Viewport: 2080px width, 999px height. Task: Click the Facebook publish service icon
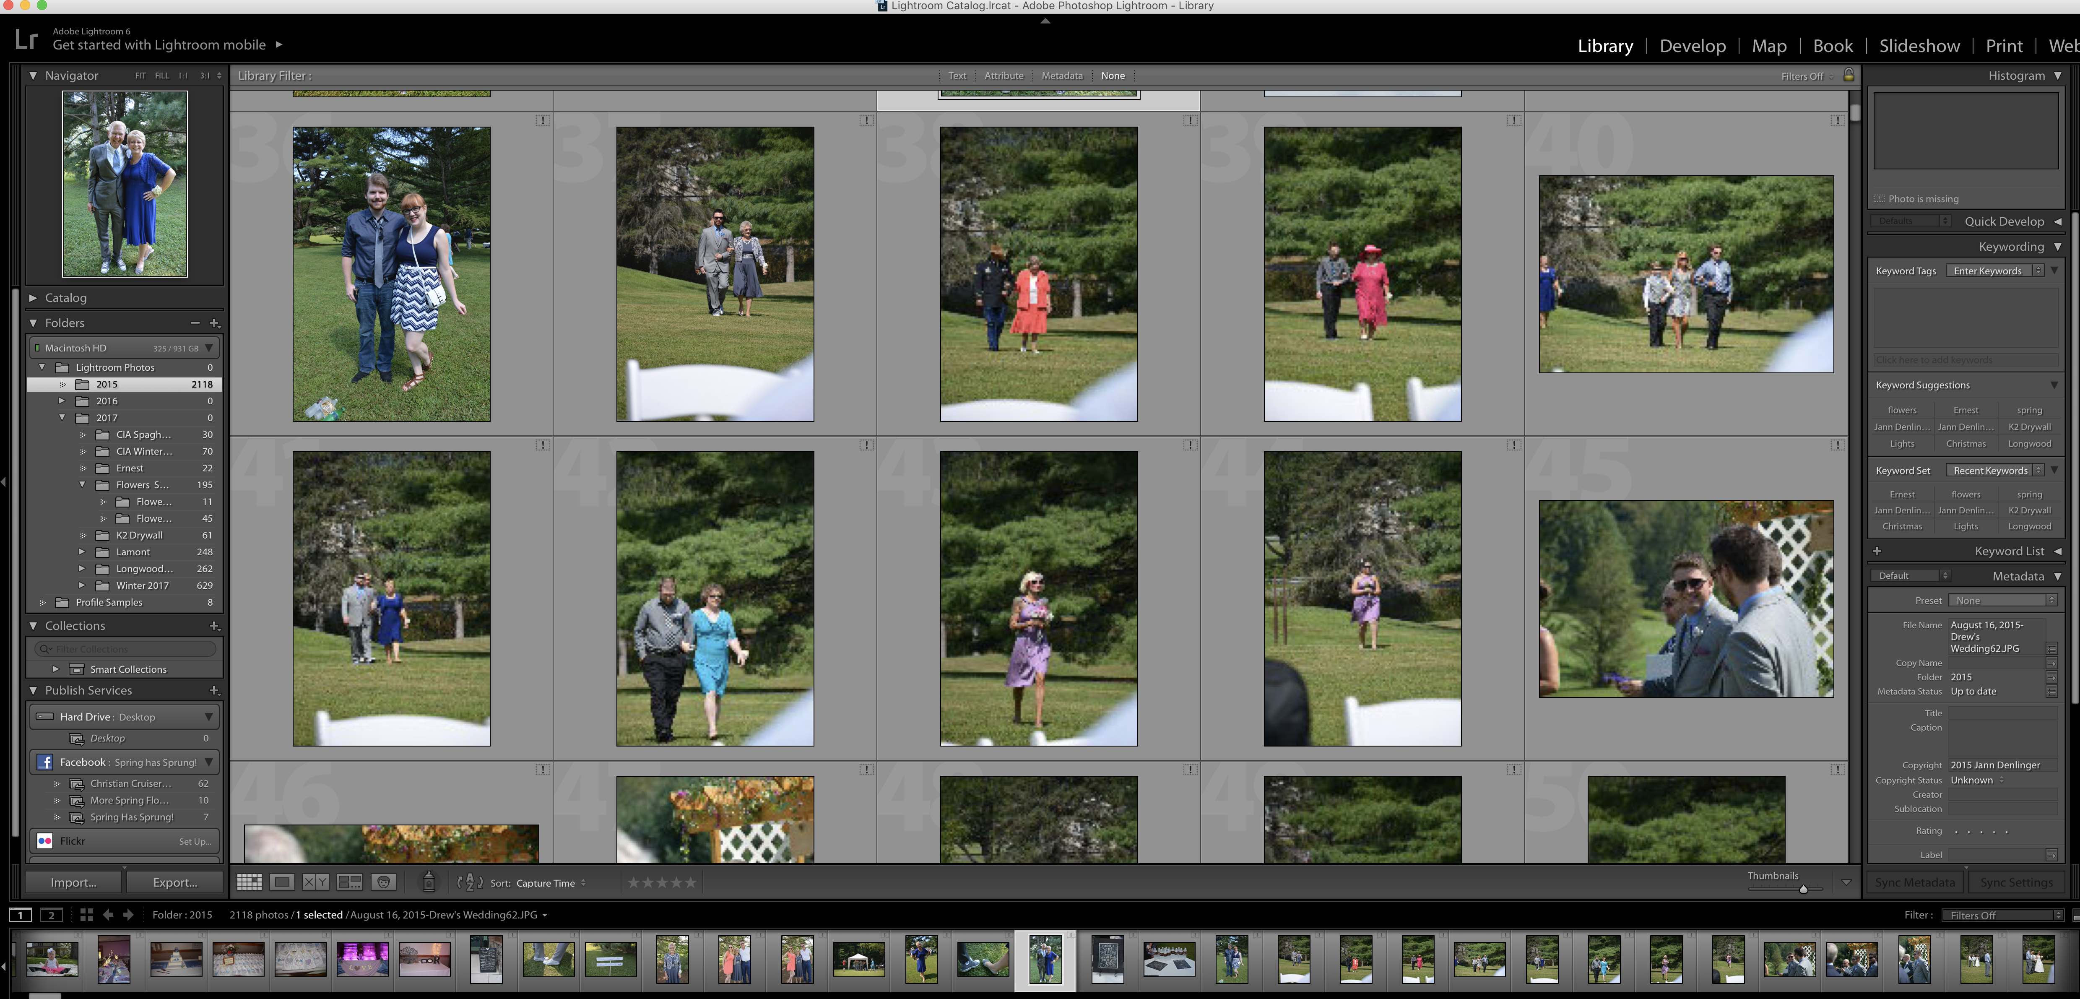[x=45, y=762]
